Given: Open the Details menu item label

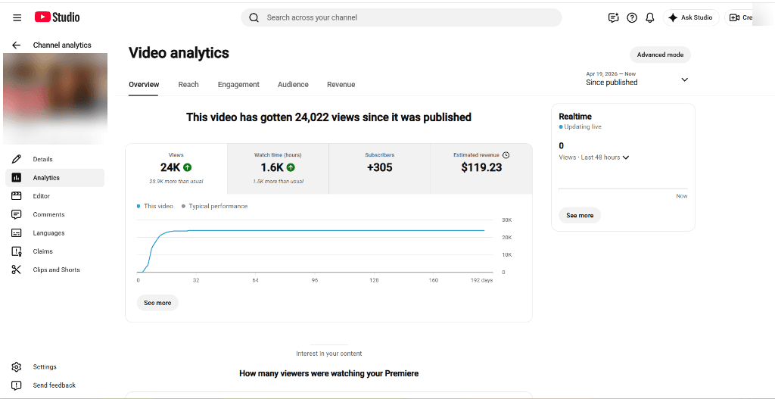Looking at the screenshot, I should 43,159.
